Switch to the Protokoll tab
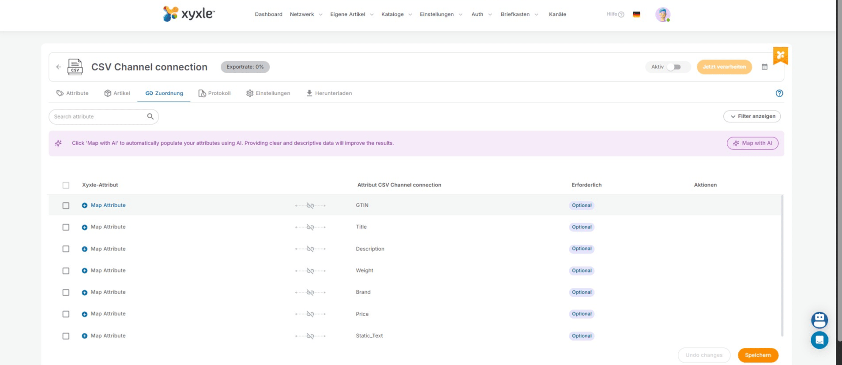This screenshot has width=842, height=365. pyautogui.click(x=214, y=93)
